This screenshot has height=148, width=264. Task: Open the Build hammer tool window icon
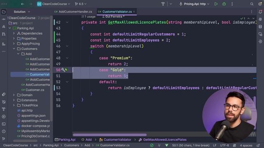[4, 109]
